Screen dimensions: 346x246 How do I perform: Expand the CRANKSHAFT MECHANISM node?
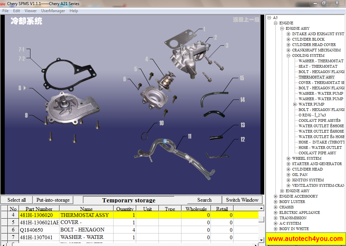click(288, 50)
